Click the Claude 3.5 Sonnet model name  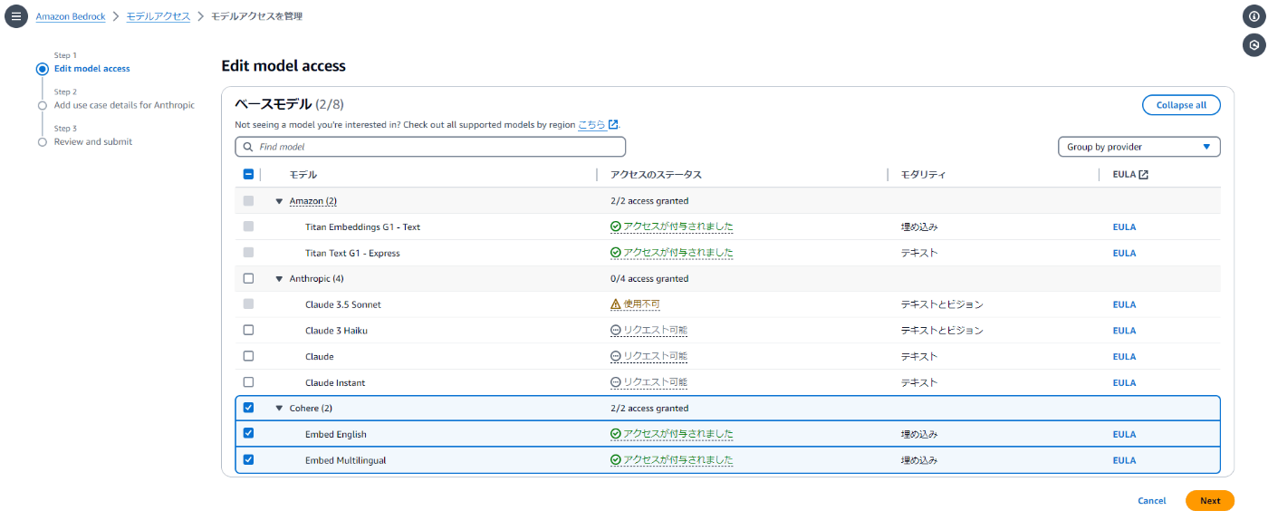(342, 305)
